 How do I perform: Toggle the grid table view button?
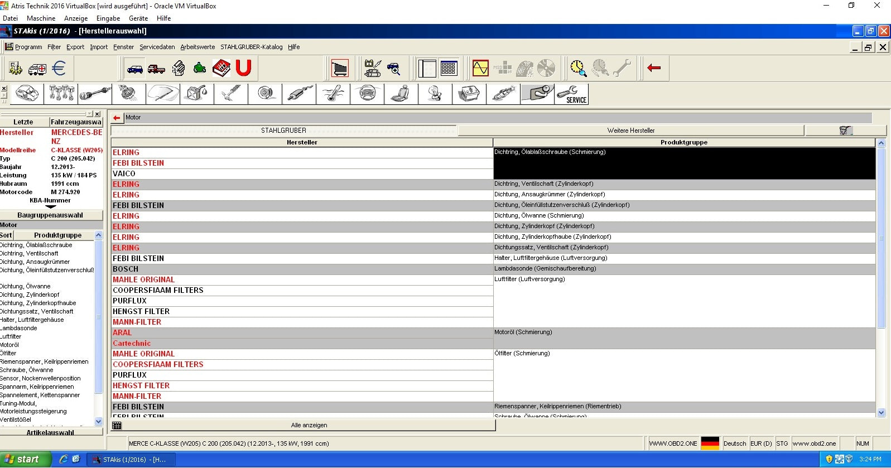tap(449, 69)
